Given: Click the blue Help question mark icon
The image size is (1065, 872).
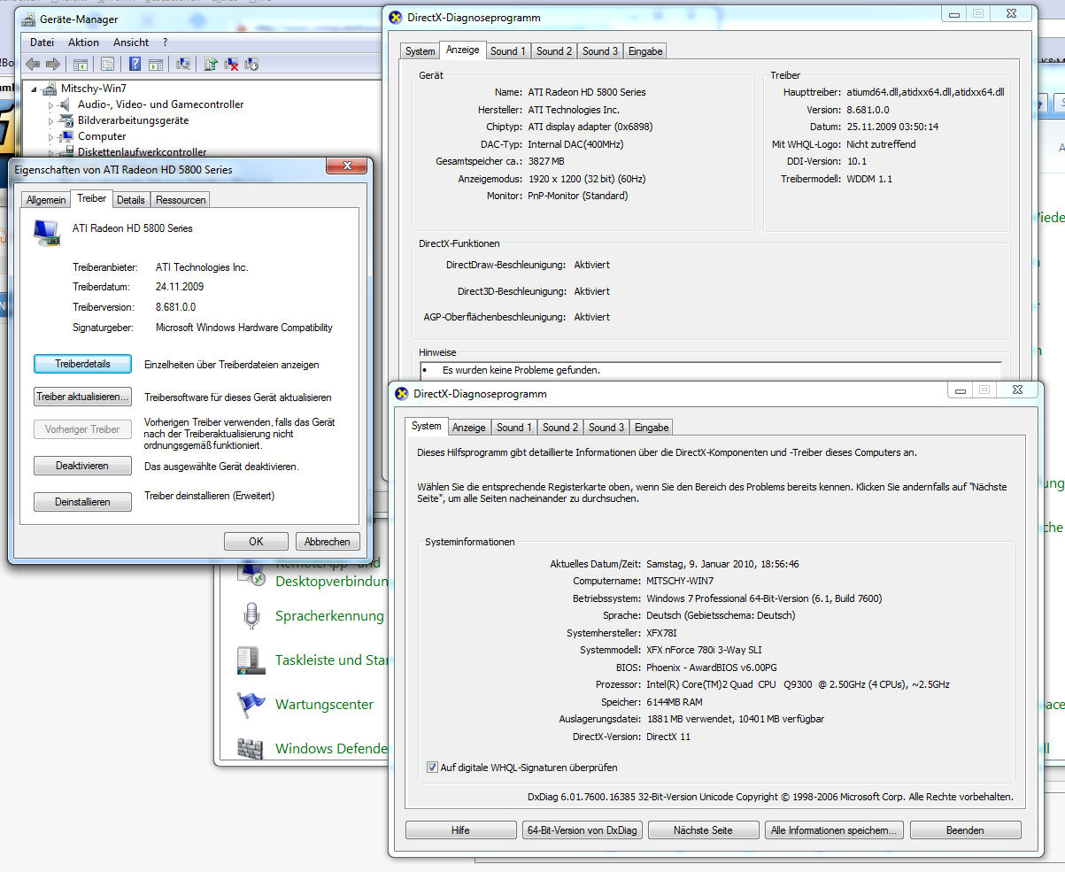Looking at the screenshot, I should 135,64.
